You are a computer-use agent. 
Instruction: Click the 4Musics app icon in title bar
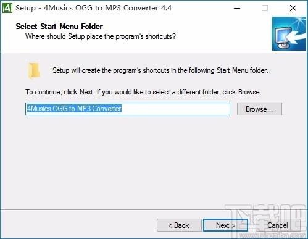coord(7,8)
